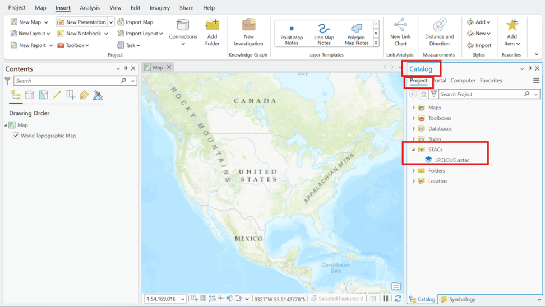This screenshot has height=307, width=545.
Task: Open the New Report dropdown arrow
Action: pyautogui.click(x=51, y=45)
